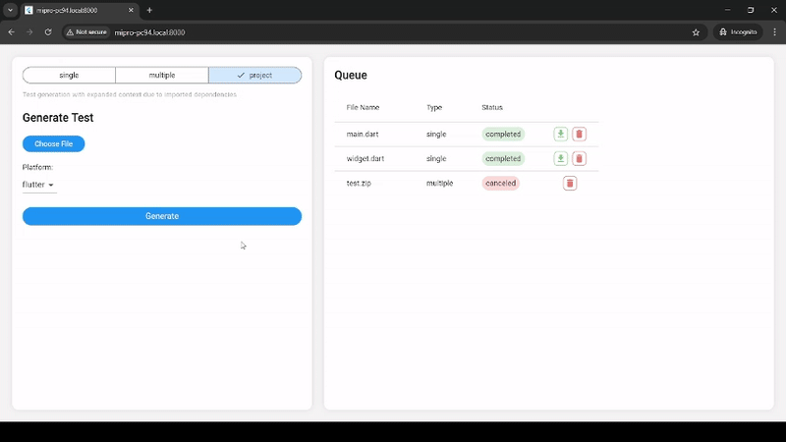Switch to single mode

[x=69, y=76]
